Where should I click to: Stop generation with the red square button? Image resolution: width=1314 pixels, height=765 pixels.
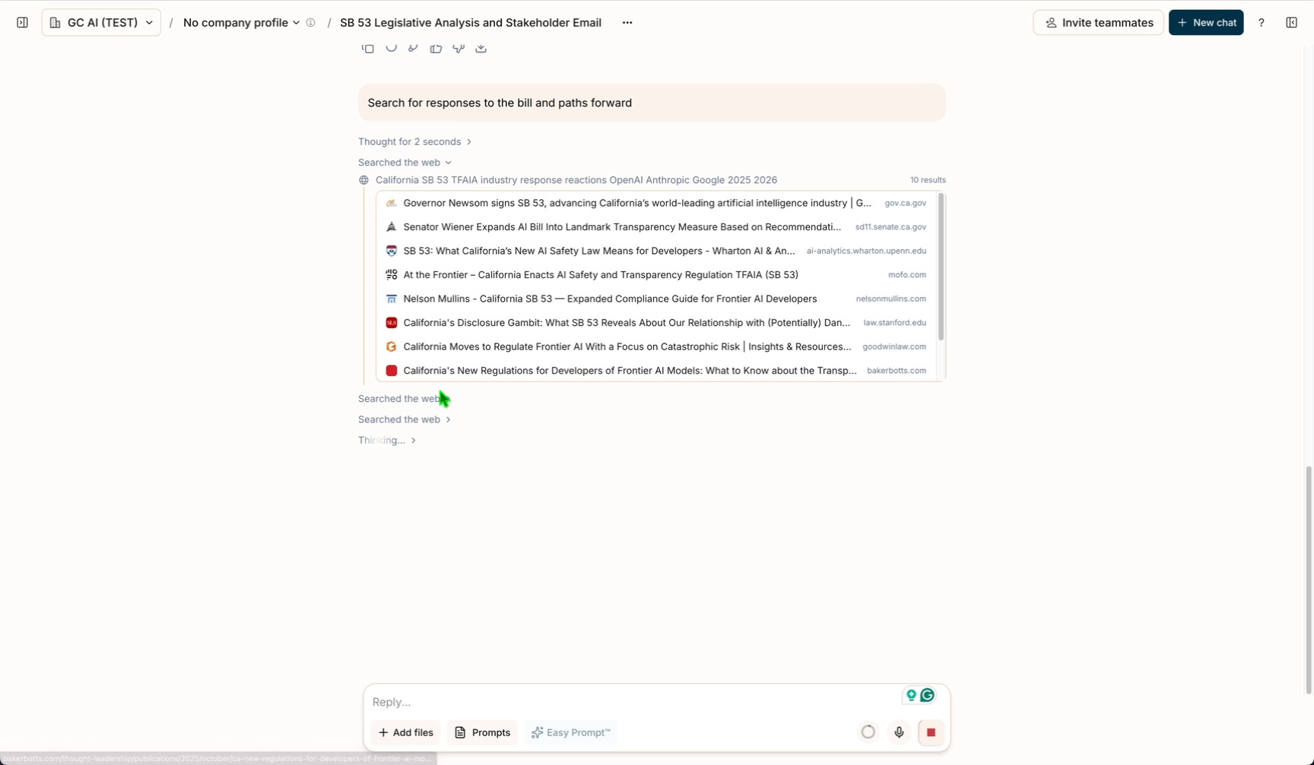pos(931,732)
